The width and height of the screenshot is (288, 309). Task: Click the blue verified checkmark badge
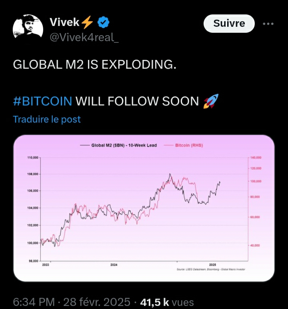coord(104,22)
